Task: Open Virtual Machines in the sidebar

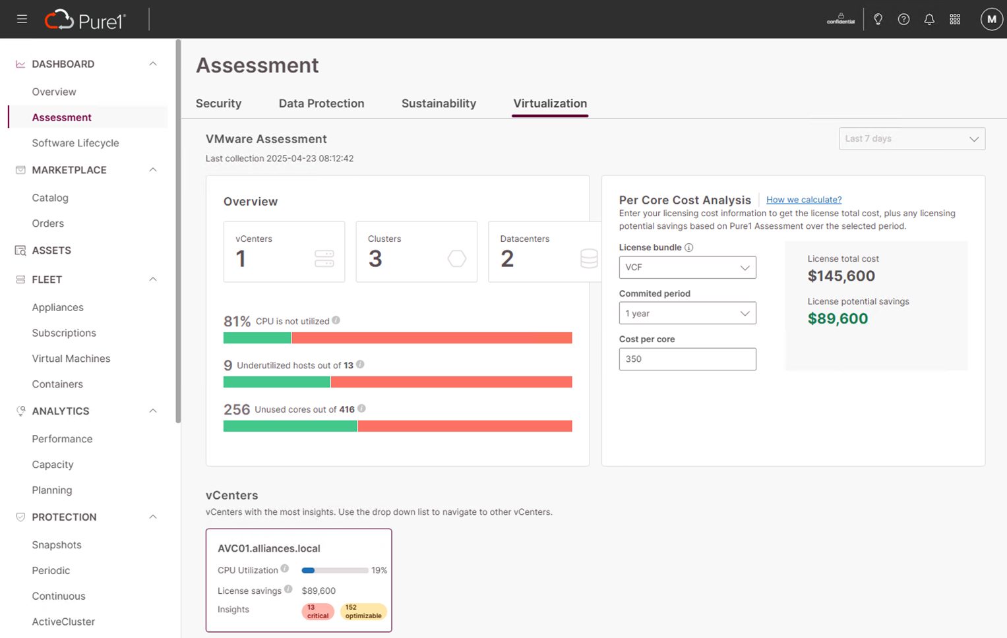Action: tap(71, 359)
